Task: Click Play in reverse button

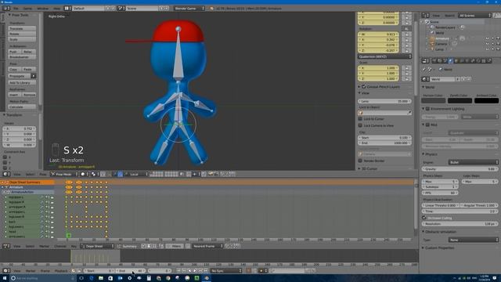Action: click(189, 271)
